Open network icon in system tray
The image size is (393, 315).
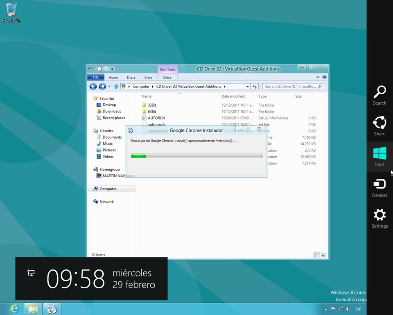click(341, 309)
